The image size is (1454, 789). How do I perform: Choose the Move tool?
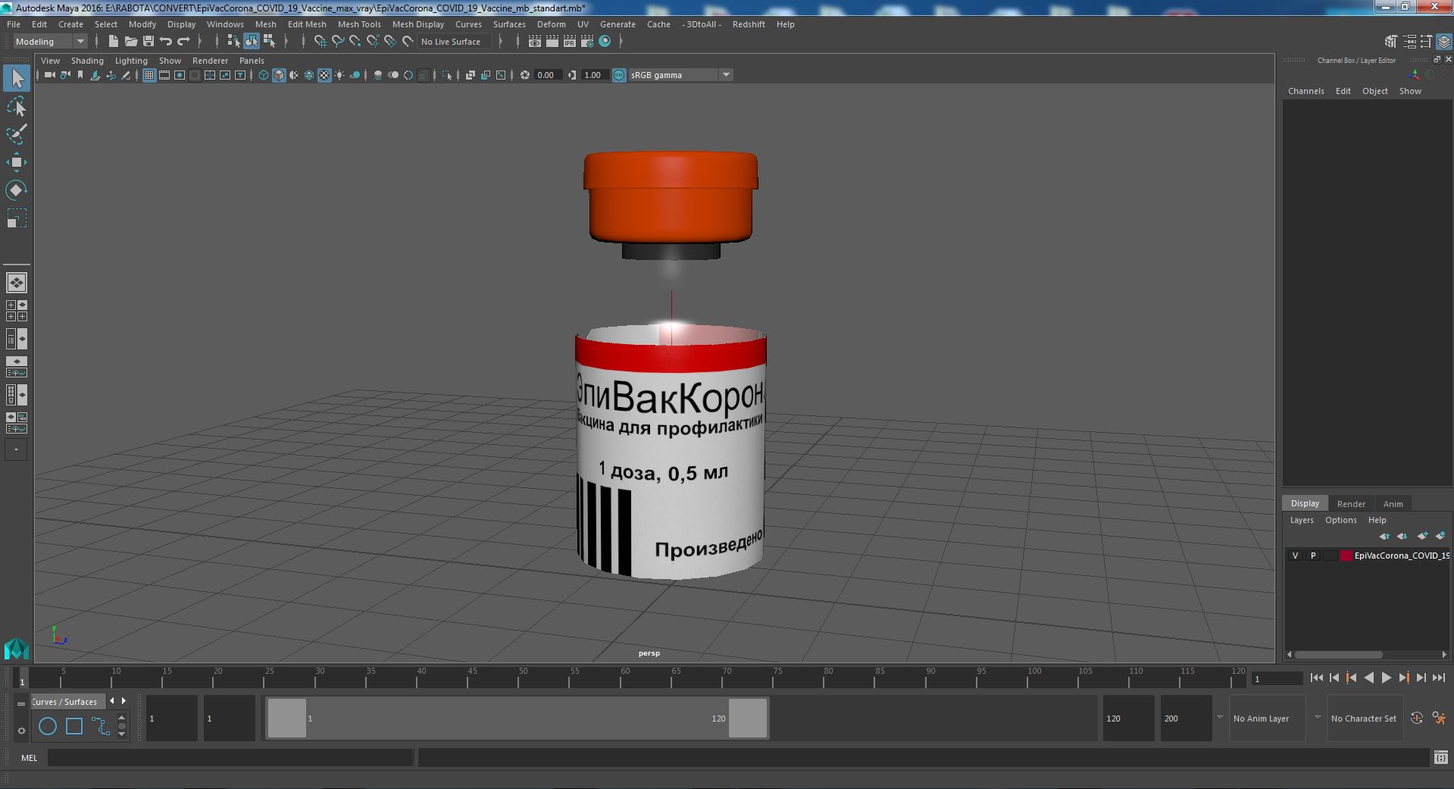17,162
